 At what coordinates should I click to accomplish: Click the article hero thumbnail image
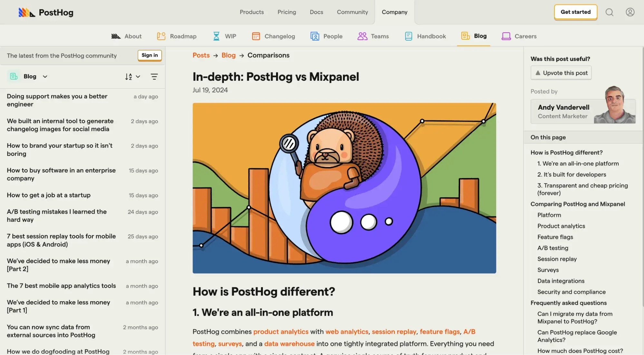point(344,188)
